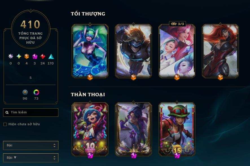Viewport: 250px width, 166px height.
Task: Open the DJ Sona ultimate skin card
Action: (90, 51)
